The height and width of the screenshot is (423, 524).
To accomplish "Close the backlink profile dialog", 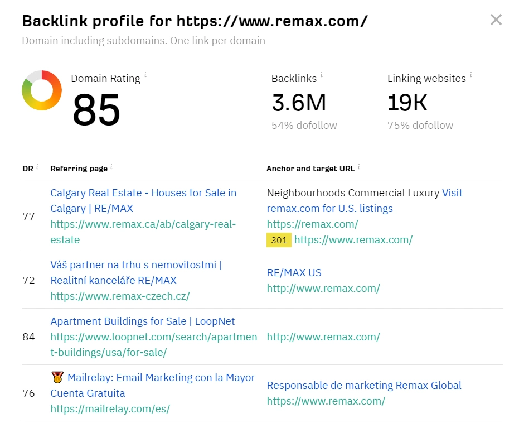I will pos(496,20).
